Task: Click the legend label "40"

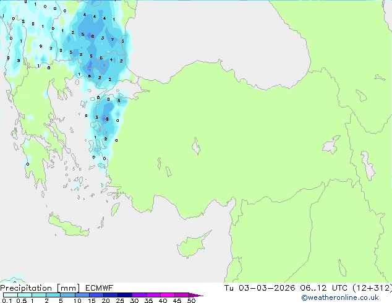Action: coord(163,301)
